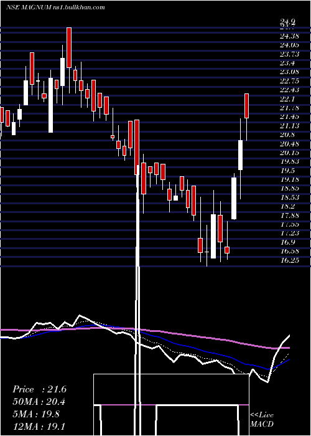Select the 16.25 price level
311x436 pixels.
[x=289, y=260]
